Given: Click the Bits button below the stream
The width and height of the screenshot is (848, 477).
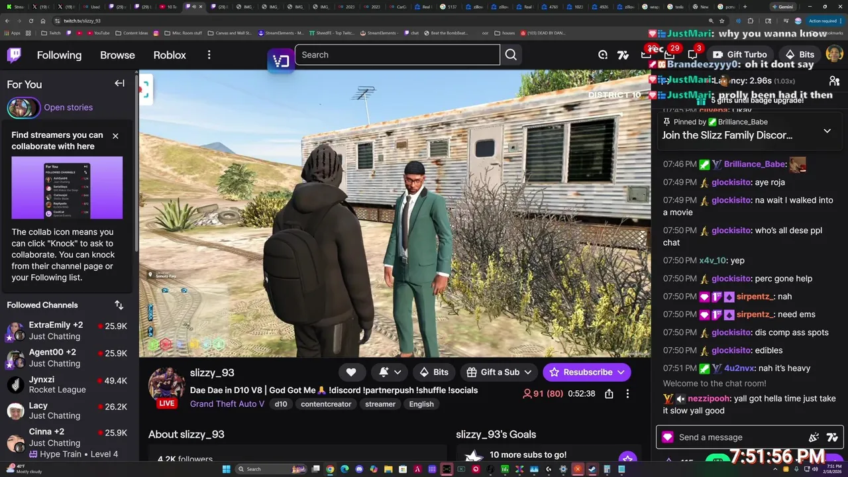Looking at the screenshot, I should click(x=434, y=372).
